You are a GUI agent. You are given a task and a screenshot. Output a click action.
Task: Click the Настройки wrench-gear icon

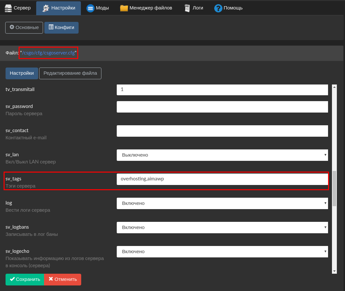[x=46, y=8]
